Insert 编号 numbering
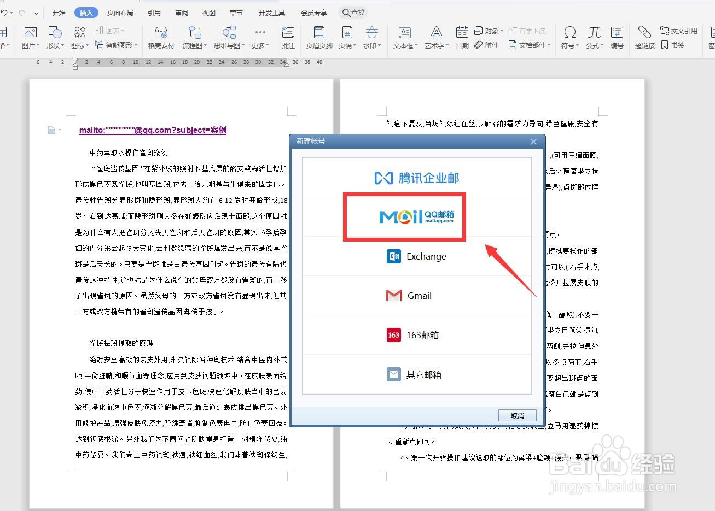Viewport: 715px width, 511px height. tap(617, 37)
